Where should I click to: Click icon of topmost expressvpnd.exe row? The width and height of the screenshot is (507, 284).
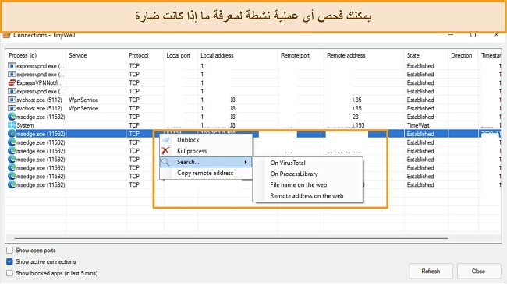pos(12,66)
